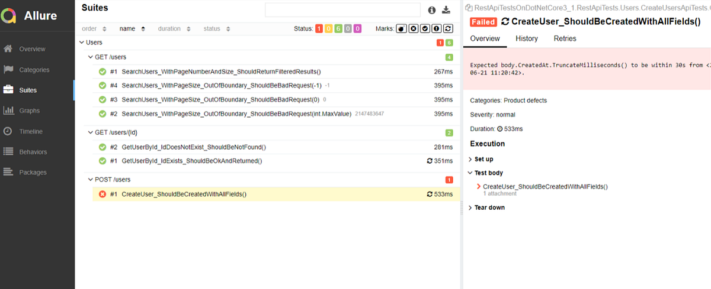
Task: Download suites data as CSV
Action: pyautogui.click(x=447, y=10)
